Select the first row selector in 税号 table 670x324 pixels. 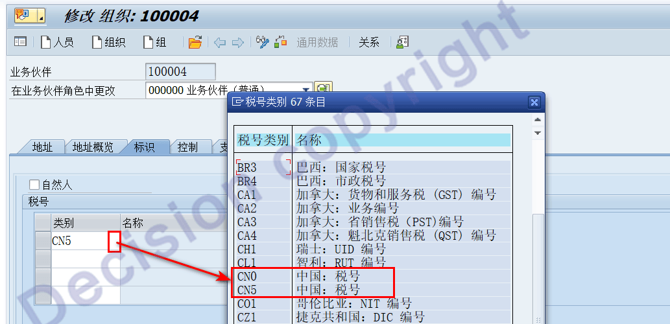tap(43, 241)
